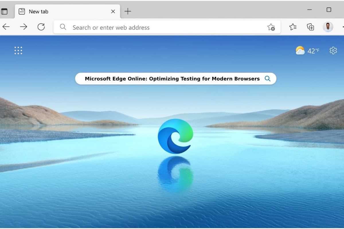The width and height of the screenshot is (344, 229).
Task: Click the address bar search field
Action: [167, 27]
